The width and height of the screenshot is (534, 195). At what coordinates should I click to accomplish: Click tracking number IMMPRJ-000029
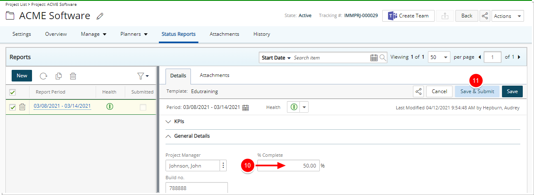pos(361,16)
